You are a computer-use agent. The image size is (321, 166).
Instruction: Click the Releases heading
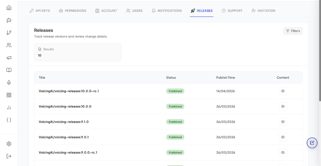[x=43, y=30]
